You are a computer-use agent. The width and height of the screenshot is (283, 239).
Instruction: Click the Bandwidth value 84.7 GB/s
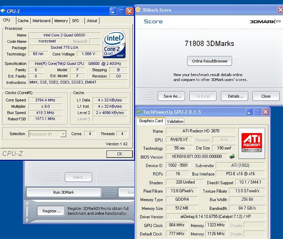point(247,208)
